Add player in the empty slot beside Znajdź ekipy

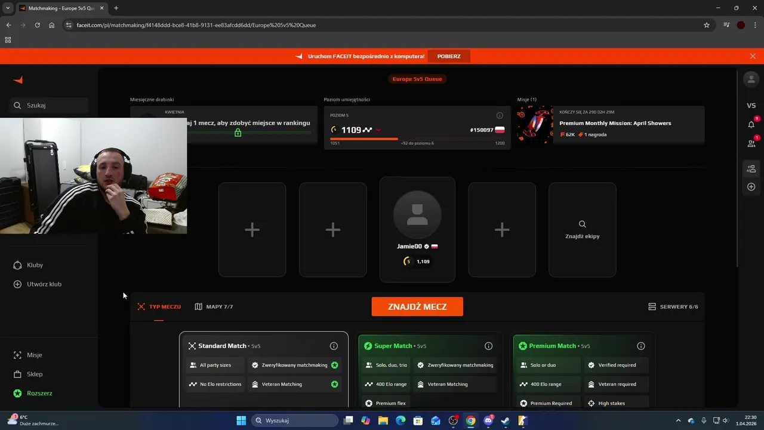coord(502,230)
